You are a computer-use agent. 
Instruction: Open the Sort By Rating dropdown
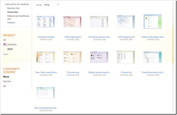point(51,5)
